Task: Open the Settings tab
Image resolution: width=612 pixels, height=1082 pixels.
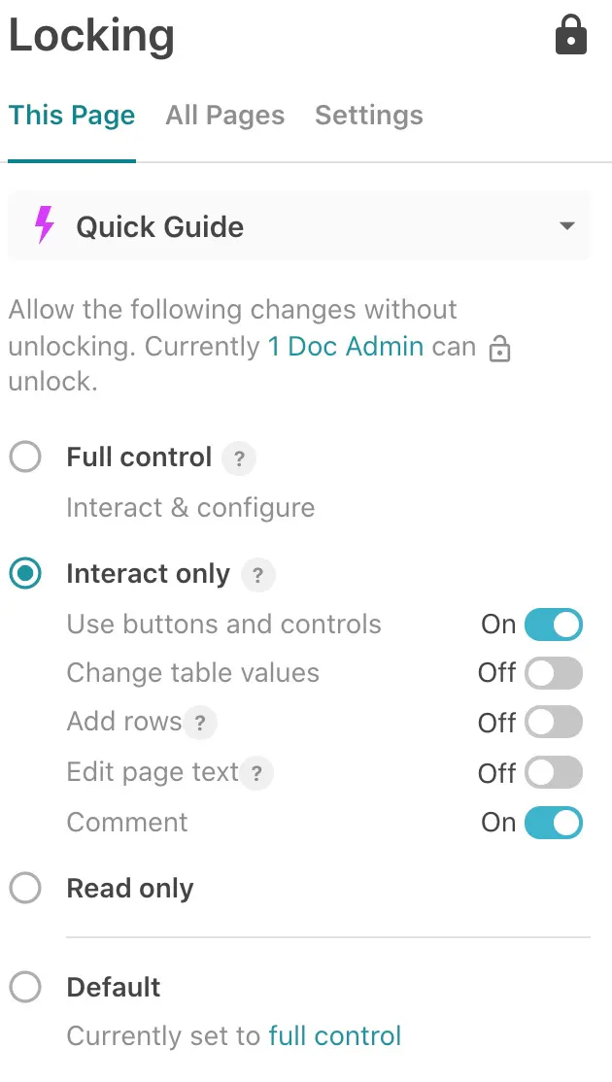Action: pos(369,116)
